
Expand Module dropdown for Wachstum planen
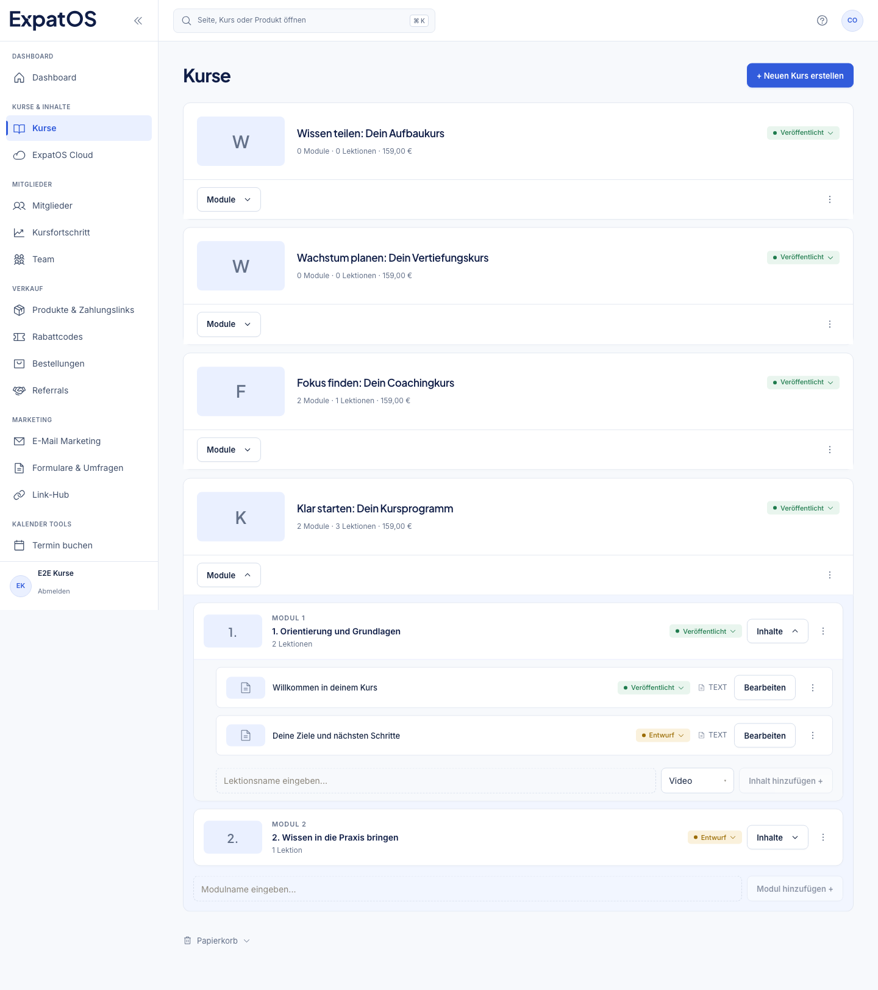tap(229, 324)
